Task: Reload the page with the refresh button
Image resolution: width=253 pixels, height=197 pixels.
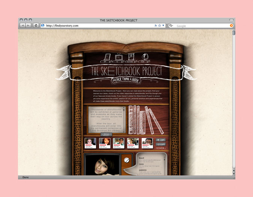Action: click(36, 26)
